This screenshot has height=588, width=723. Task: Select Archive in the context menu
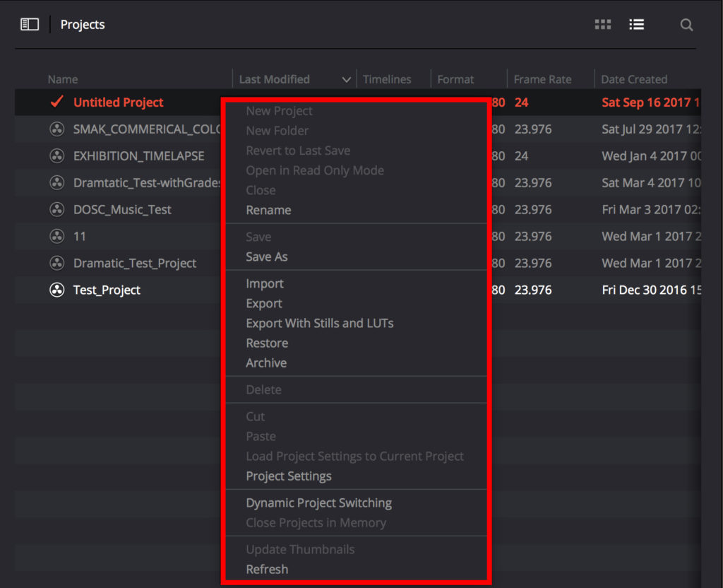(266, 363)
